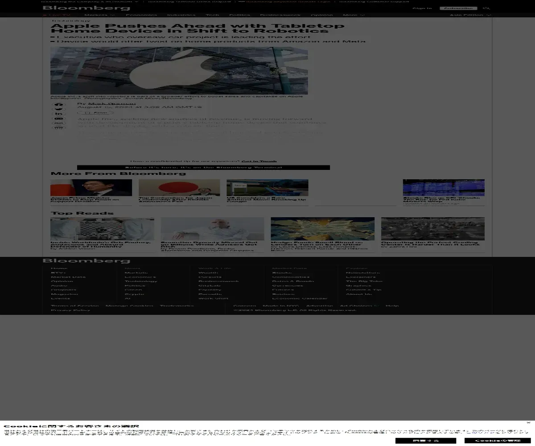Select Politics in navigation bar

click(x=239, y=15)
